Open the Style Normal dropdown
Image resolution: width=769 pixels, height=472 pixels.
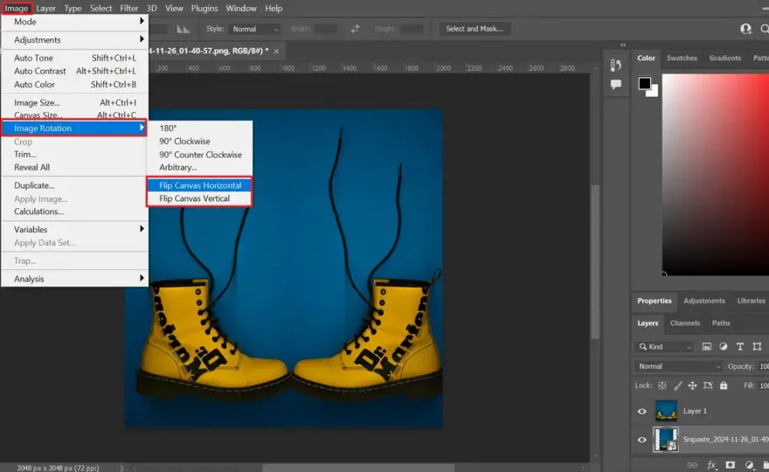pos(254,29)
